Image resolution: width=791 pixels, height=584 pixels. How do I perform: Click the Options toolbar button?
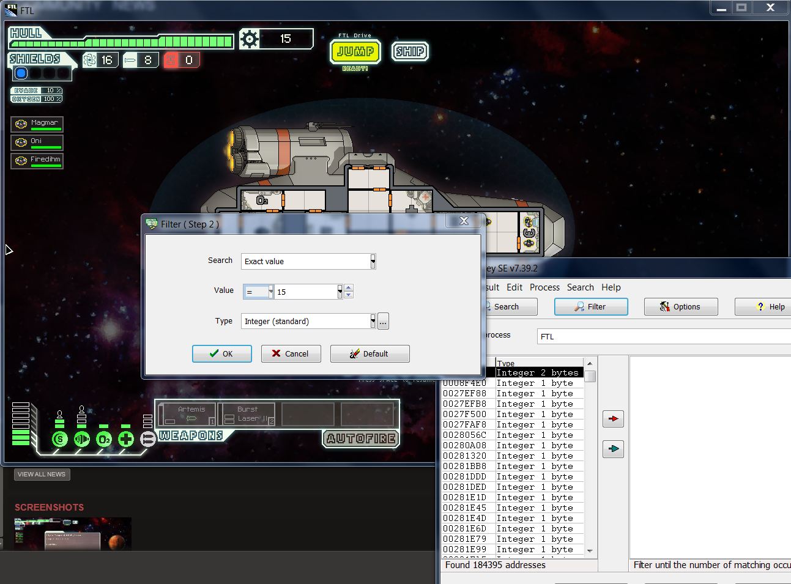681,306
